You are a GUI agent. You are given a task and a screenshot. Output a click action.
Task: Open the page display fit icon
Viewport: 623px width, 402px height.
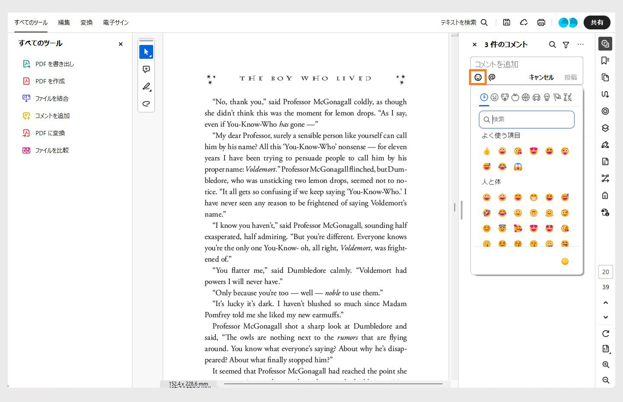click(606, 349)
